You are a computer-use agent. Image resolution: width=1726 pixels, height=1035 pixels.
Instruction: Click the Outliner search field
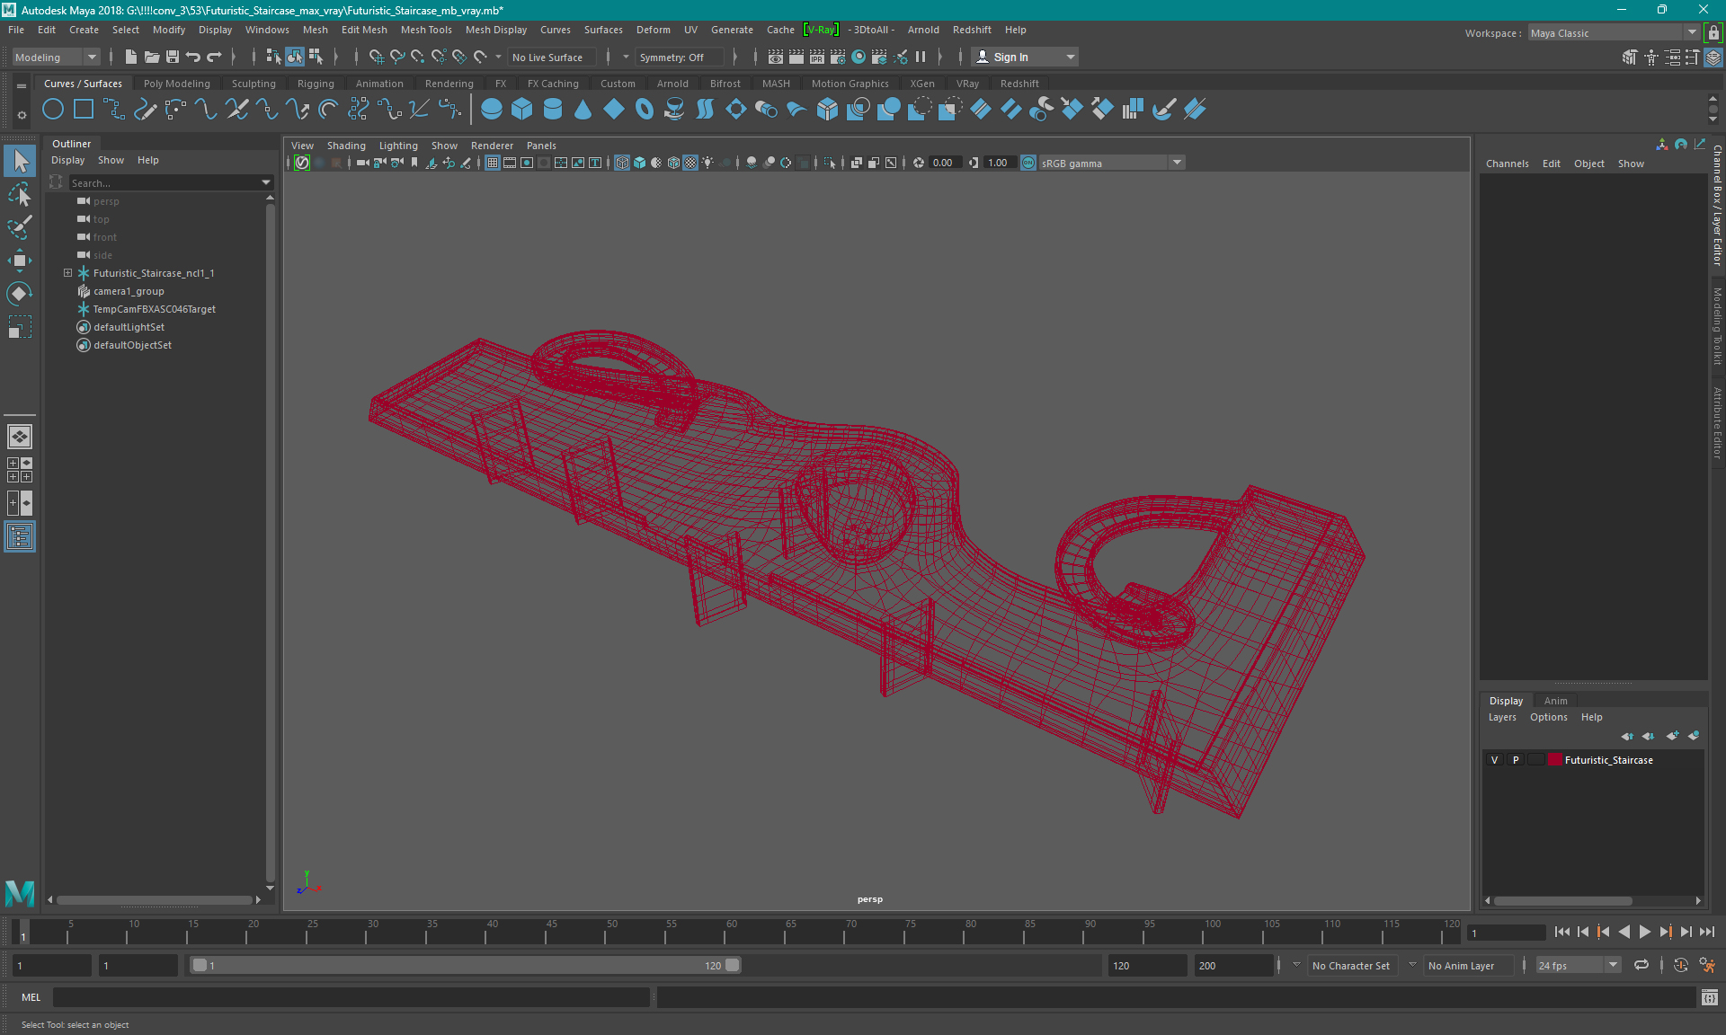click(x=162, y=182)
